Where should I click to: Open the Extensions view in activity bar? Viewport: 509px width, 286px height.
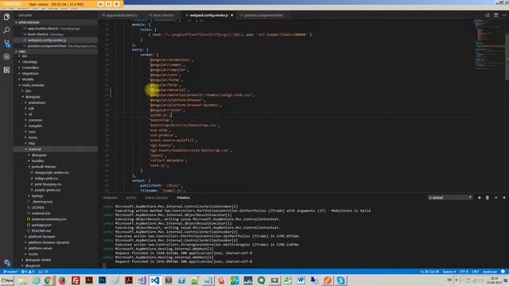tap(6, 70)
